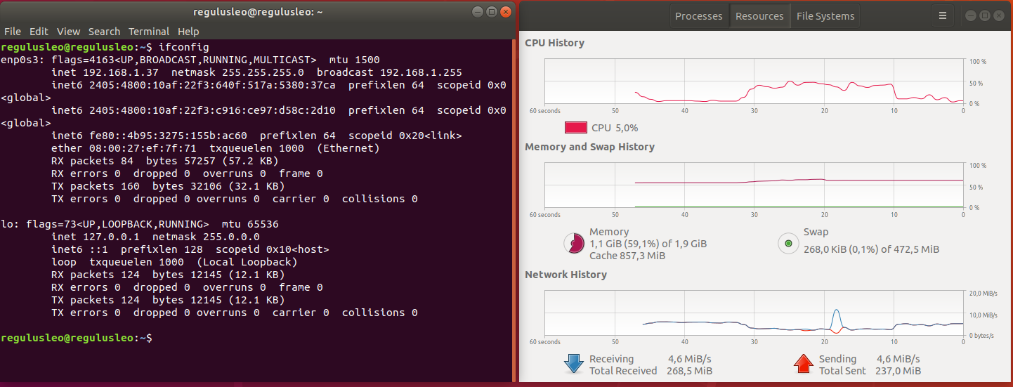Select the Resources tab
Screen dimensions: 1013x387
(759, 15)
